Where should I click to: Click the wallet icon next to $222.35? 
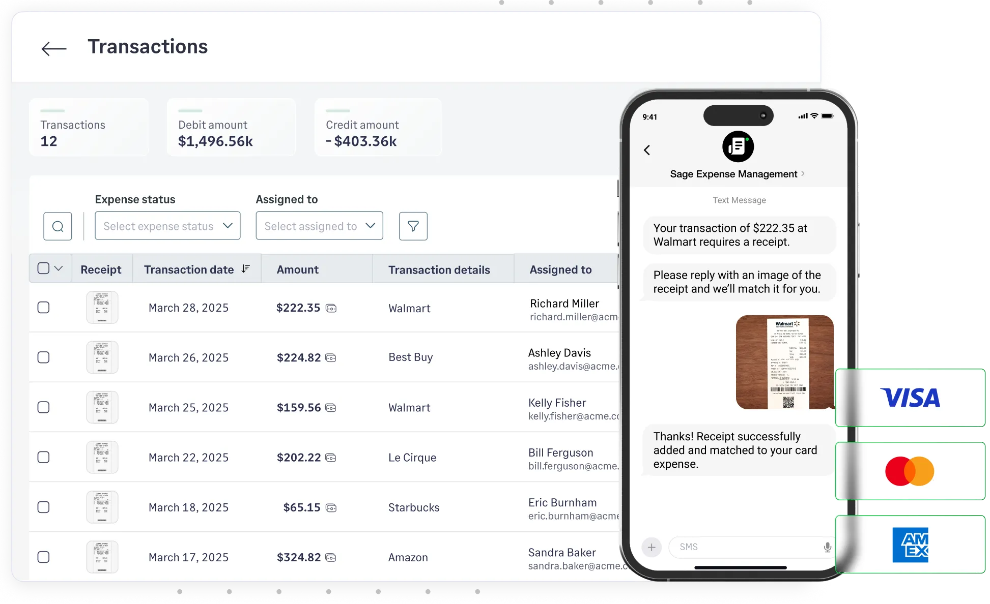(x=332, y=308)
